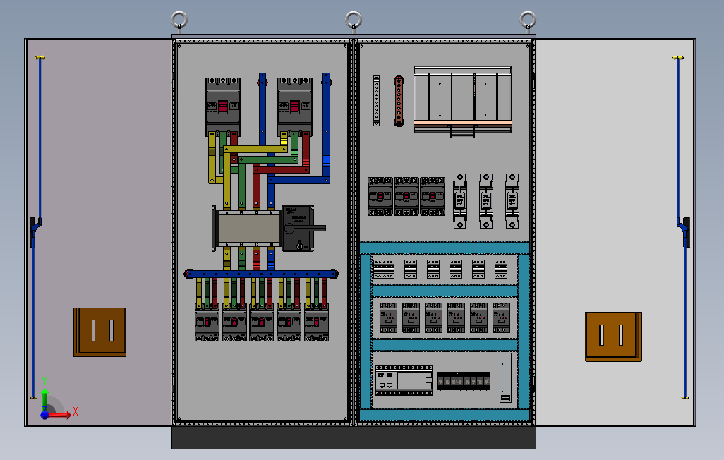Click the blue origin sphere of the coordinate triad
724x460 pixels.
(x=44, y=415)
